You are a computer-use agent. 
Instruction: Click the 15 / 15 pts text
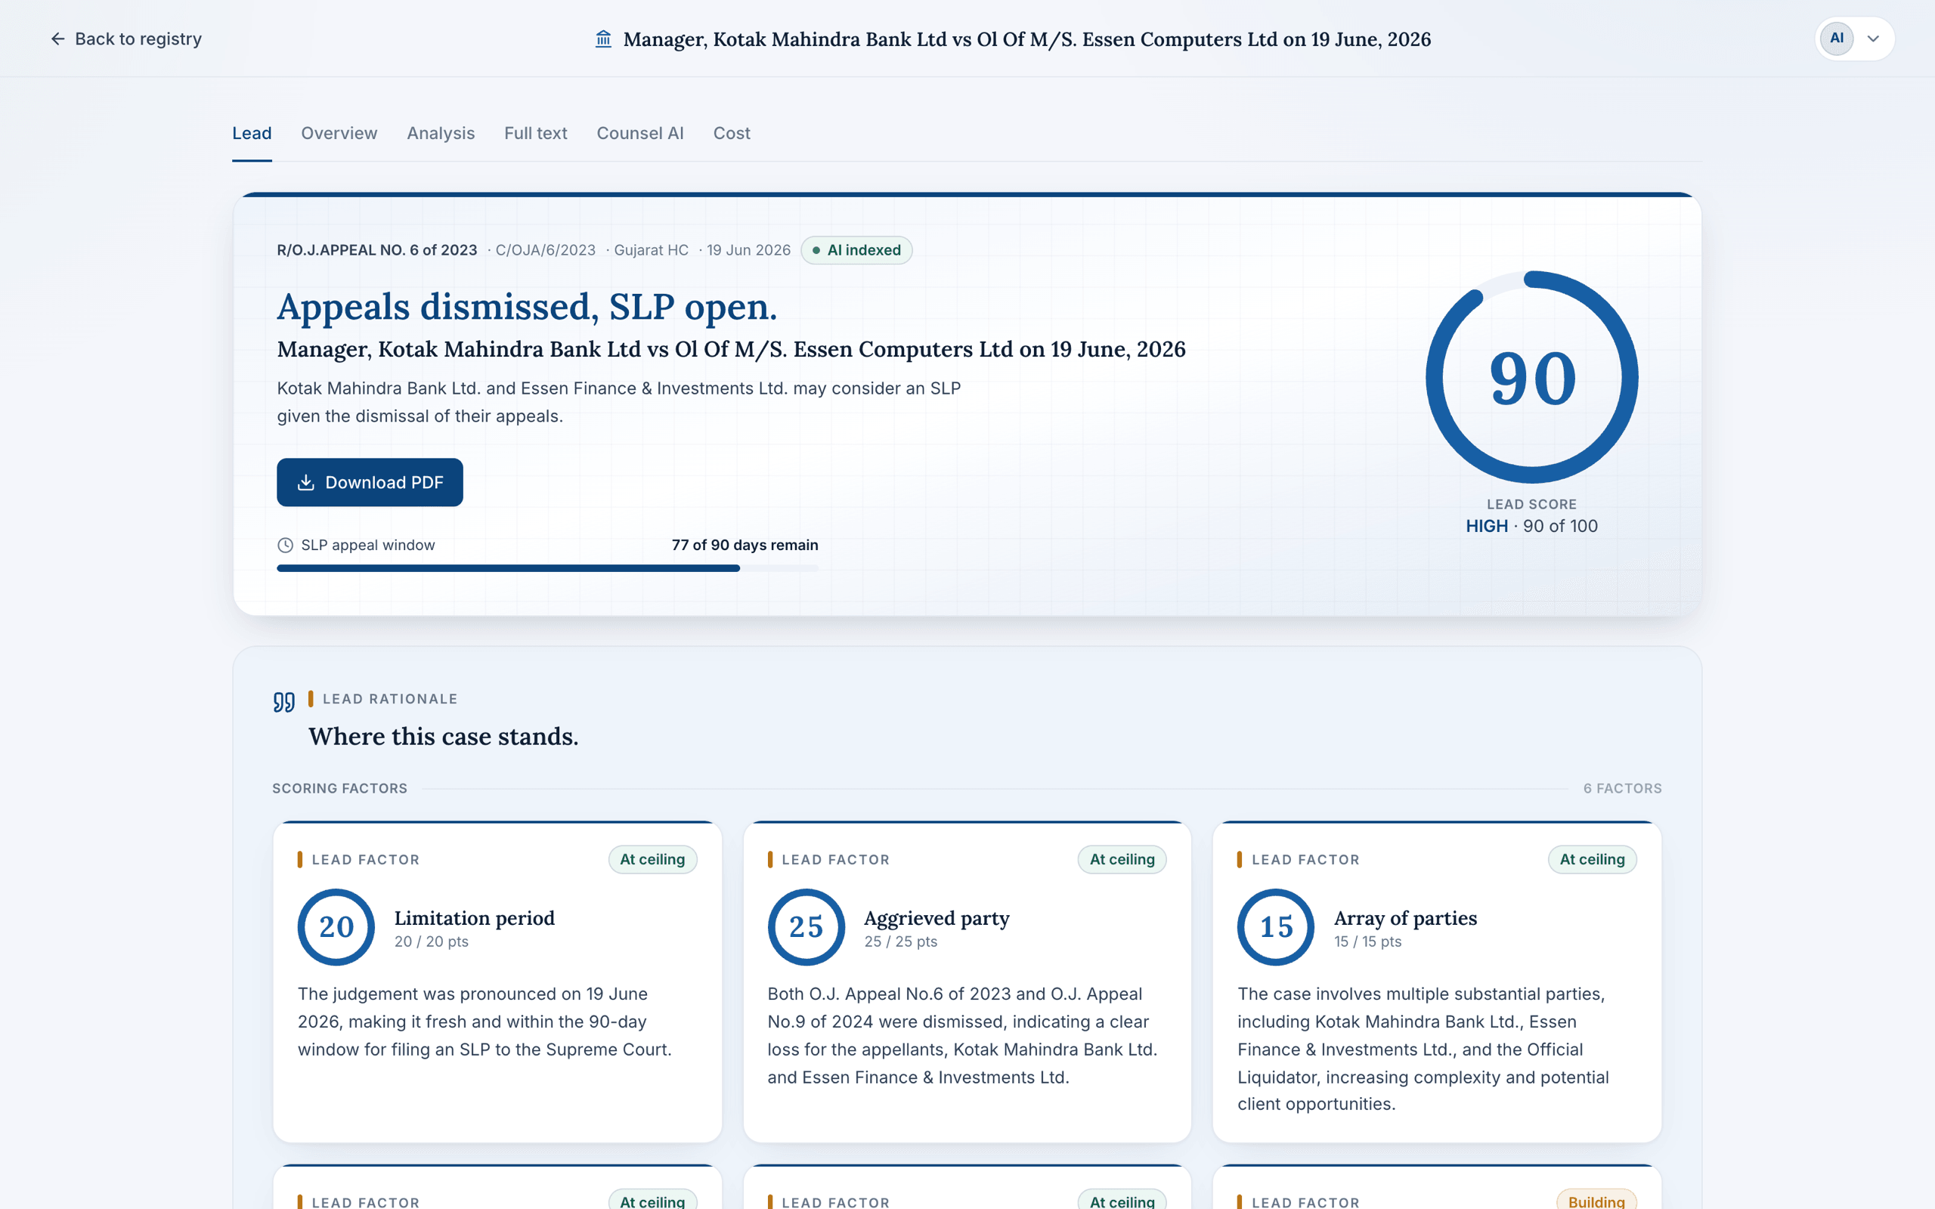(x=1367, y=942)
